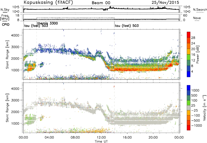Click the 4 tick on Power colorbar
Viewport: 207px width, 143px height.
pyautogui.click(x=192, y=71)
